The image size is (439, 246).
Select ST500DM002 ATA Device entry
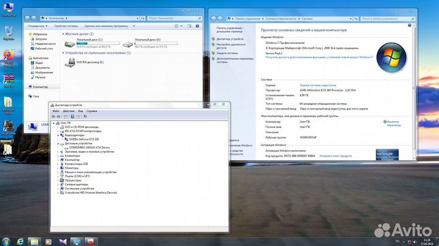click(89, 147)
